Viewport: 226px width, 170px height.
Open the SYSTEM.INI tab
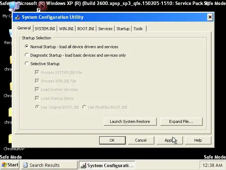click(x=45, y=29)
